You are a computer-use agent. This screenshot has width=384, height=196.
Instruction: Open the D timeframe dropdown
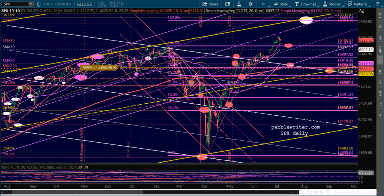264,4
